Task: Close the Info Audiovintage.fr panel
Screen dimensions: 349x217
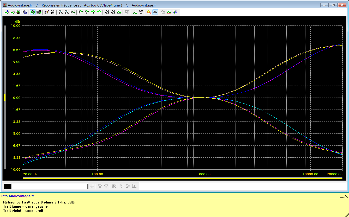Action: [x=346, y=196]
